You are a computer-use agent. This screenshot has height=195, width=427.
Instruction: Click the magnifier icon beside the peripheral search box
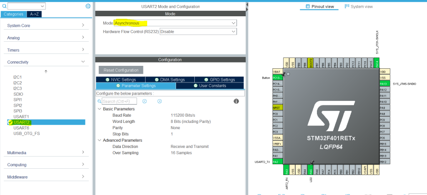[4, 6]
